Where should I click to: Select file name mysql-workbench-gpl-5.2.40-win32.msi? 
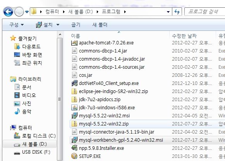[121, 140]
